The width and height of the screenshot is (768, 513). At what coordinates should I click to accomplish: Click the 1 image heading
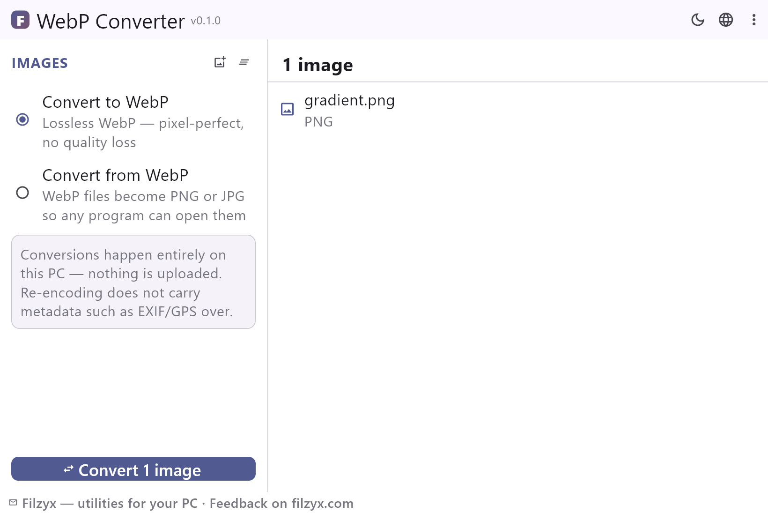(318, 65)
